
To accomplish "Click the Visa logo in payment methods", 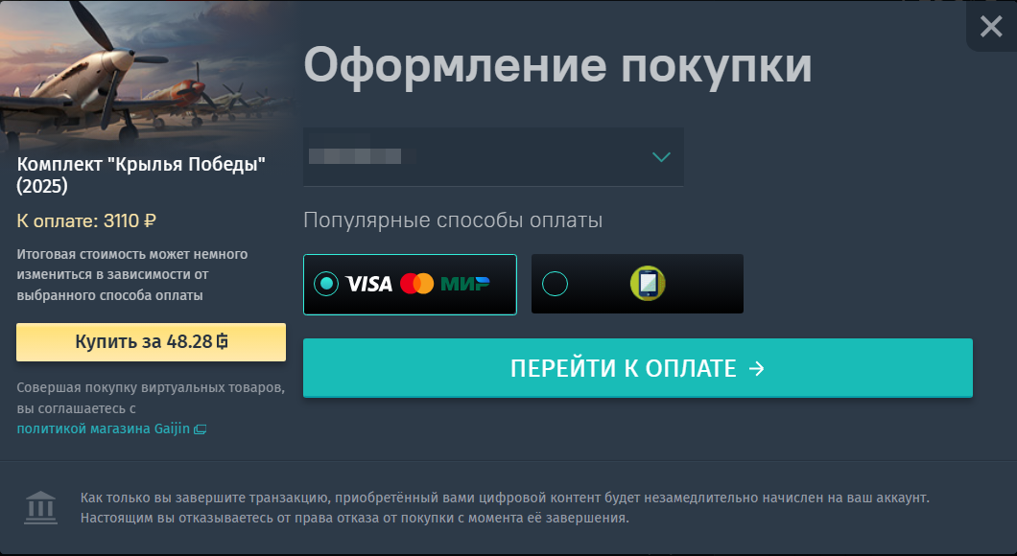I will (x=369, y=284).
